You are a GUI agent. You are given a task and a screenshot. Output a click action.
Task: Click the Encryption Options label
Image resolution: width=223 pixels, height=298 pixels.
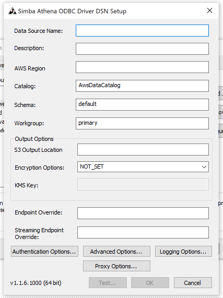(40, 168)
